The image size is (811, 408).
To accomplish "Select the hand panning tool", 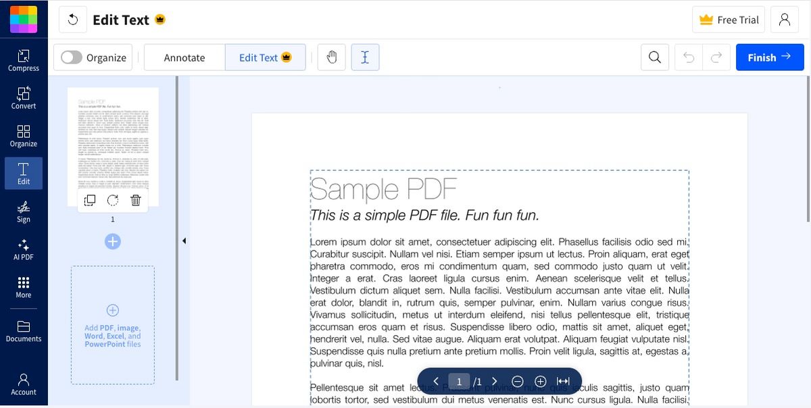I will click(331, 57).
